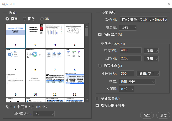Click the thumbnail list scroll down arrow
The height and width of the screenshot is (121, 172).
coord(87,100)
